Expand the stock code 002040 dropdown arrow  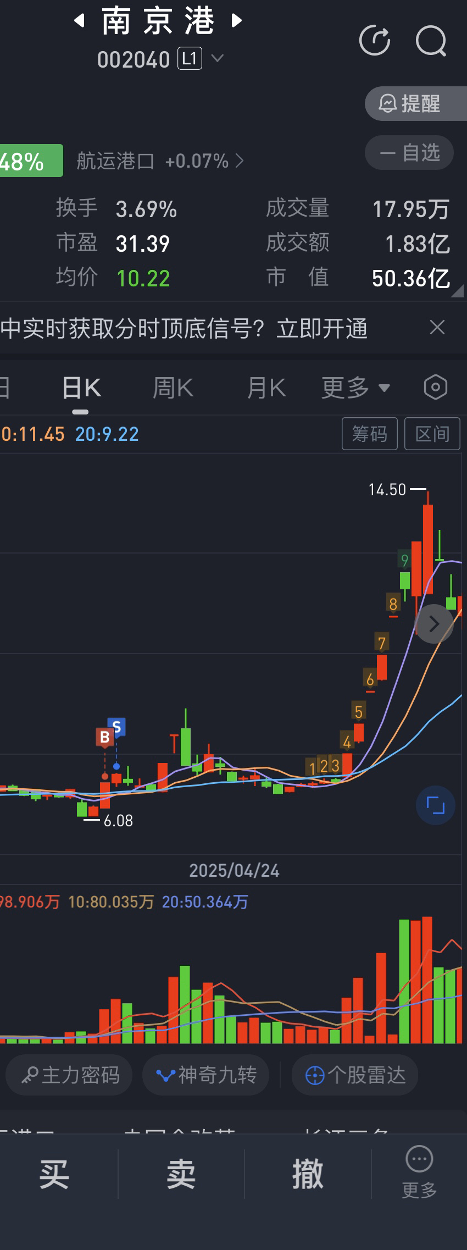click(x=218, y=58)
